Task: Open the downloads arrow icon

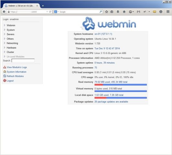Action: (118, 12)
